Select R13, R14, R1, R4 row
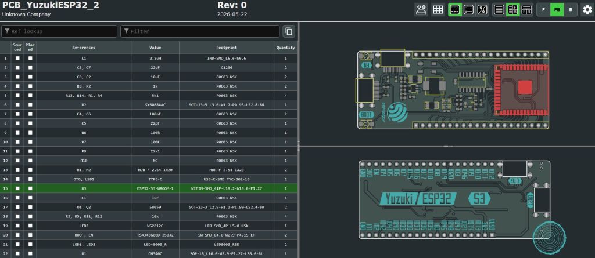Viewport: 595px width, 258px height. point(149,96)
